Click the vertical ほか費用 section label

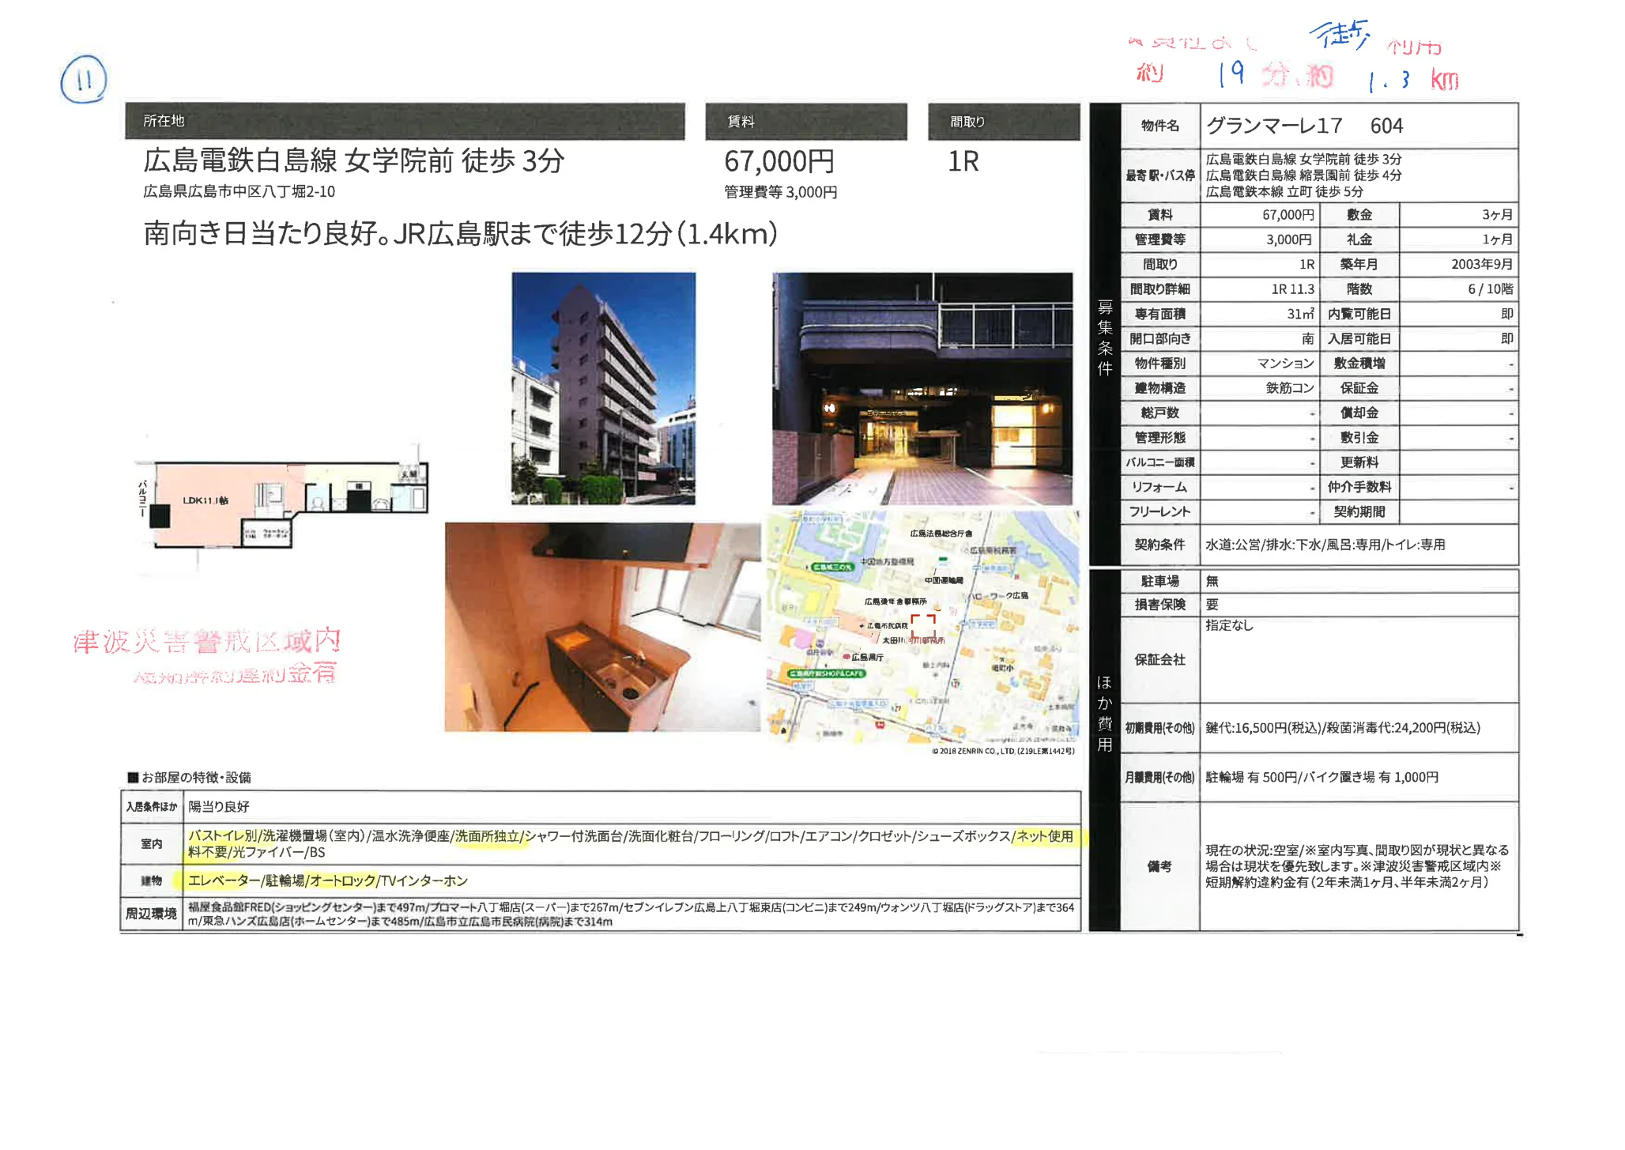click(1105, 714)
